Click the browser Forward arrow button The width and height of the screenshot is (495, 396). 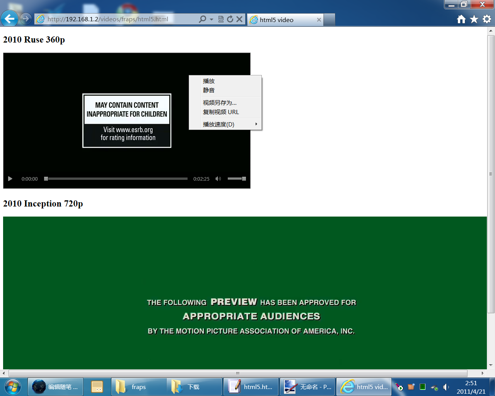pyautogui.click(x=26, y=19)
